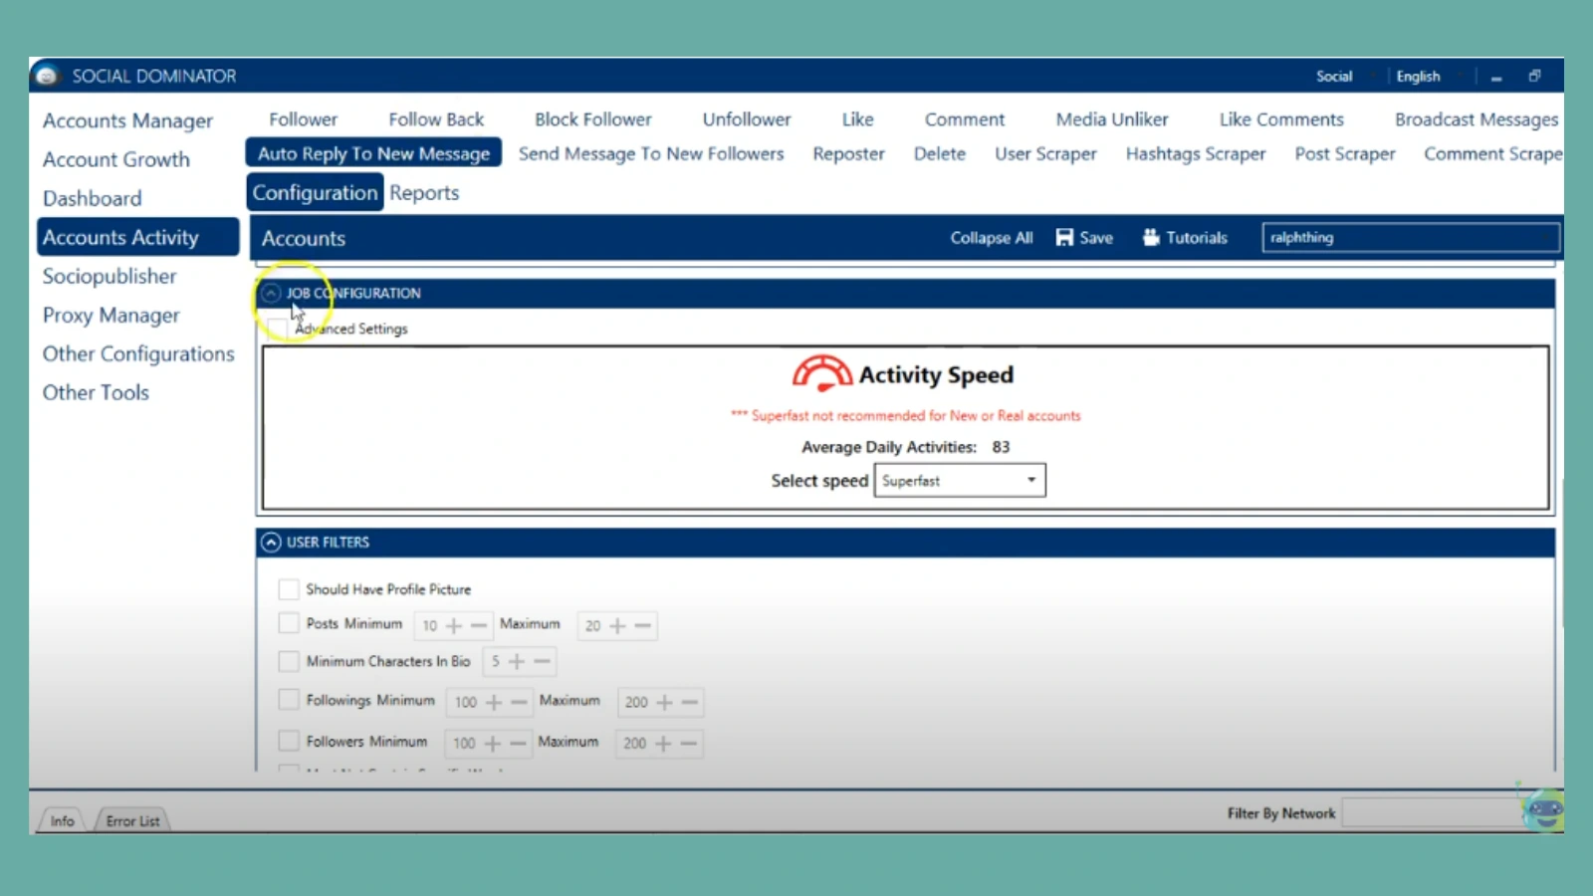Screen dimensions: 1593x896
Task: Decrease Followings Maximum with minus icon
Action: (x=689, y=702)
